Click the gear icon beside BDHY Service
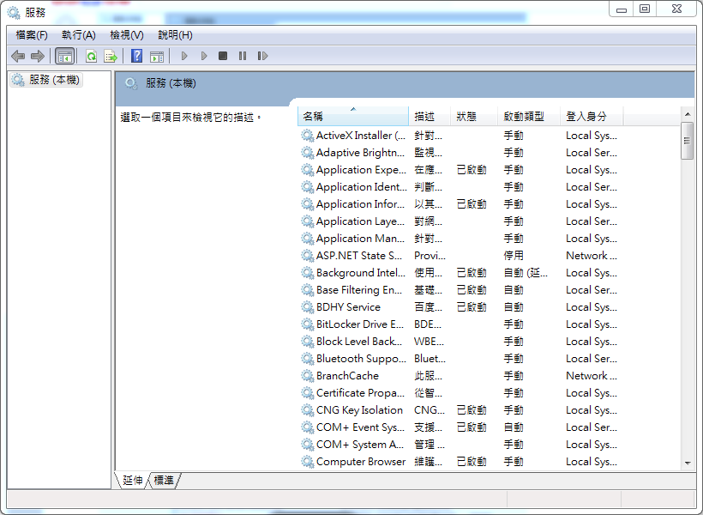This screenshot has height=515, width=703. (307, 307)
